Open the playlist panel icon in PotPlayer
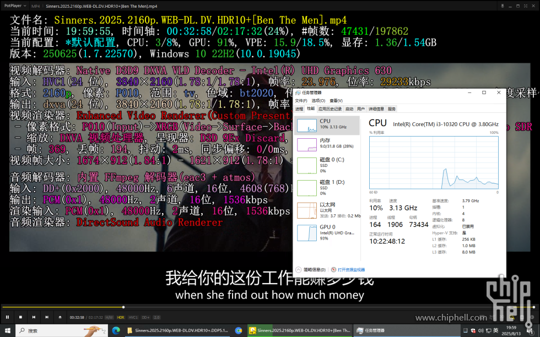The image size is (540, 337). pos(522,317)
